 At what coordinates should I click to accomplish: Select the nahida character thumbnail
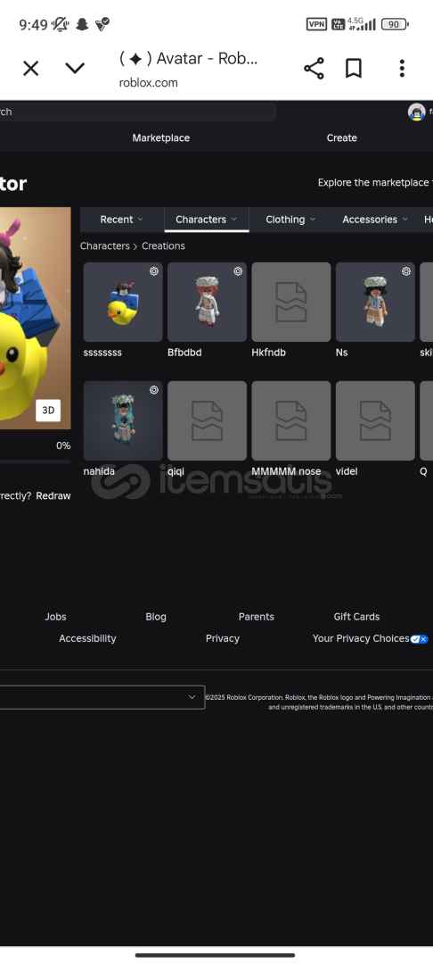[x=123, y=420]
